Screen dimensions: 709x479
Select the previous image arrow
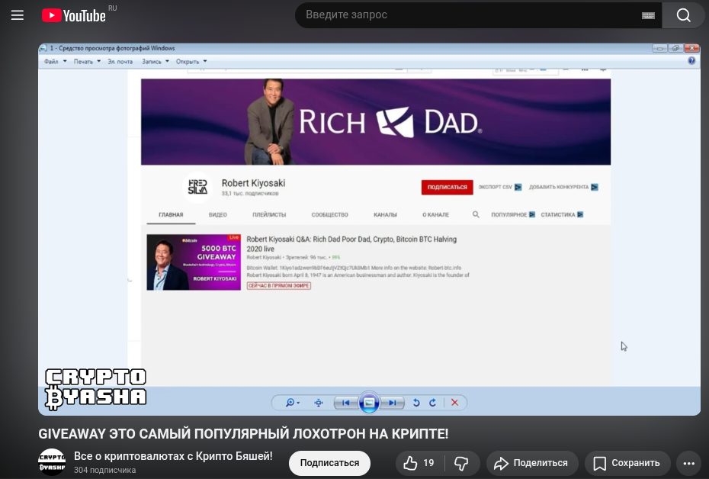pyautogui.click(x=345, y=402)
